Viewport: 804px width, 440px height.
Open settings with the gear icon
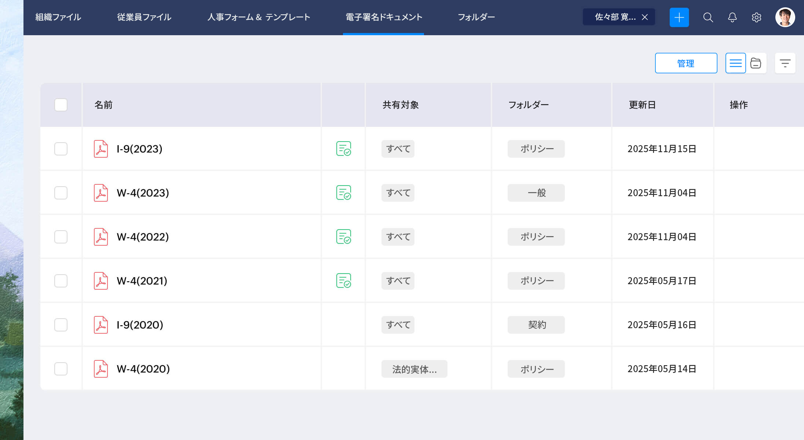coord(756,17)
